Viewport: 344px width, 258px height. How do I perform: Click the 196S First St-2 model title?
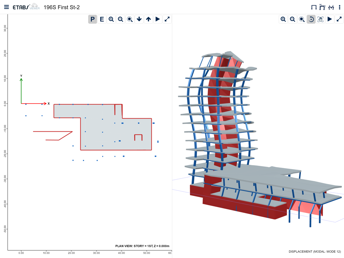coord(62,7)
